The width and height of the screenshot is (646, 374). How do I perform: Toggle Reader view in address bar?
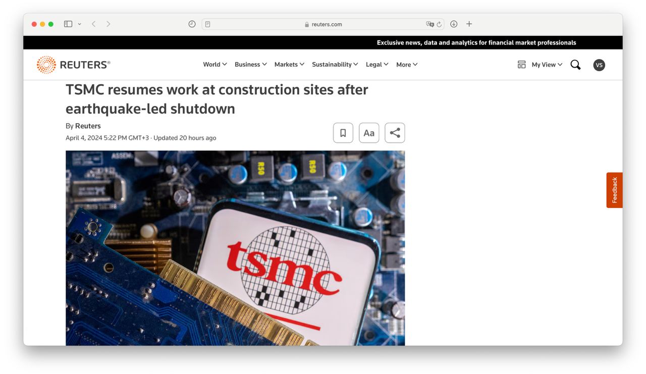(x=207, y=24)
